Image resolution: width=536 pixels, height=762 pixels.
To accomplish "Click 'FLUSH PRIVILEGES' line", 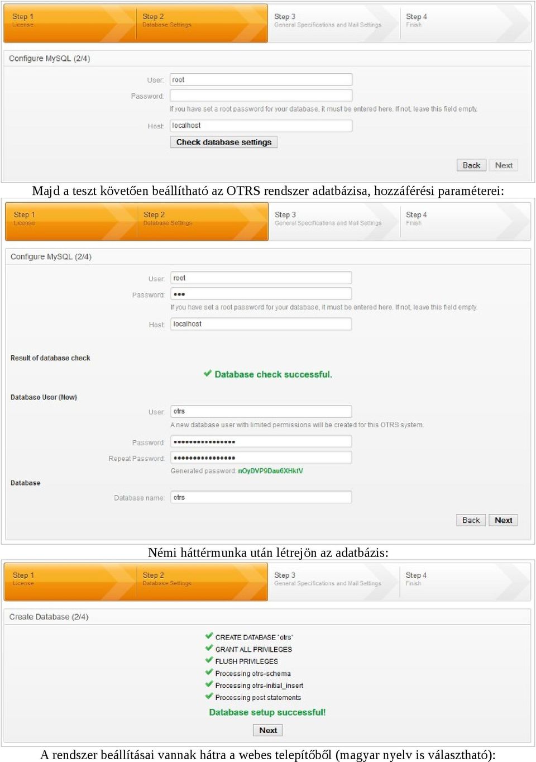I will (x=247, y=661).
